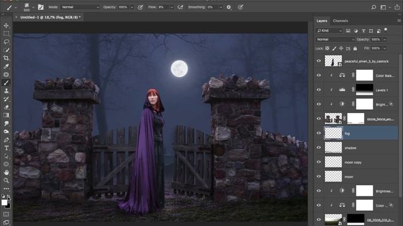Toggle pressure for opacity
Viewport: 403px width, 226px height.
tap(140, 7)
